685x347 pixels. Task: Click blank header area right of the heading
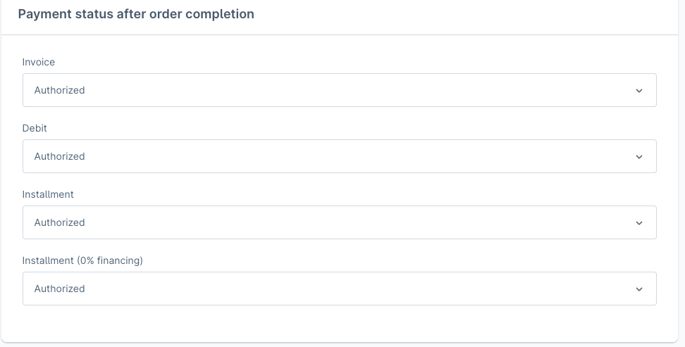(x=465, y=14)
